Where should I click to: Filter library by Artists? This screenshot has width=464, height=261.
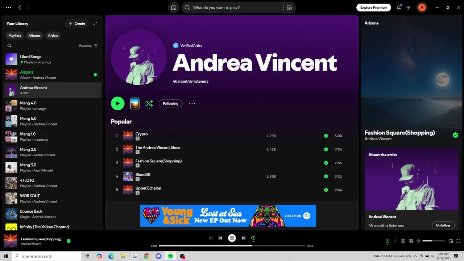tap(53, 36)
